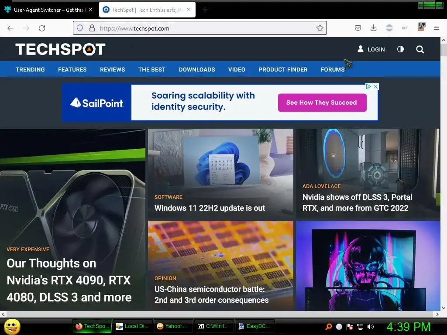The height and width of the screenshot is (335, 447).
Task: Open the VIDEO nav item
Action: click(237, 69)
